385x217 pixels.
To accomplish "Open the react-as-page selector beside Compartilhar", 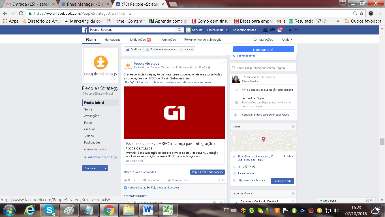I will point(221,180).
